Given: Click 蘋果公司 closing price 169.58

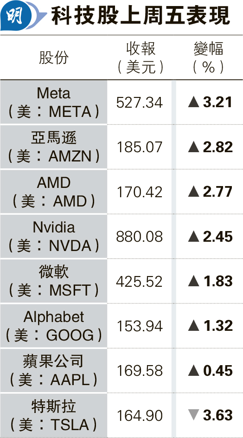Looking at the screenshot, I should pyautogui.click(x=140, y=371).
